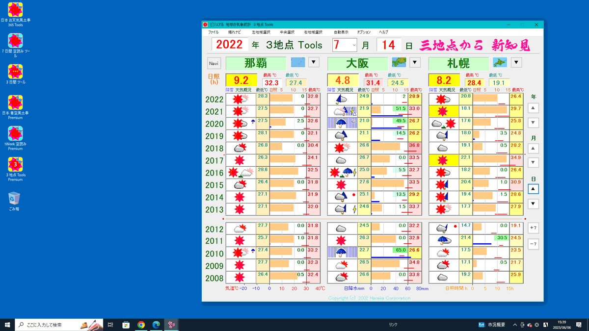
Task: Click the Osaka region map icon
Action: tap(399, 62)
